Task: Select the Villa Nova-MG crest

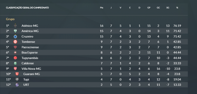Action: pos(15,69)
